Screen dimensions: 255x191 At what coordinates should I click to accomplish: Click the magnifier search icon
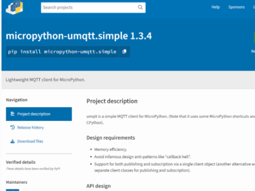pyautogui.click(x=140, y=7)
